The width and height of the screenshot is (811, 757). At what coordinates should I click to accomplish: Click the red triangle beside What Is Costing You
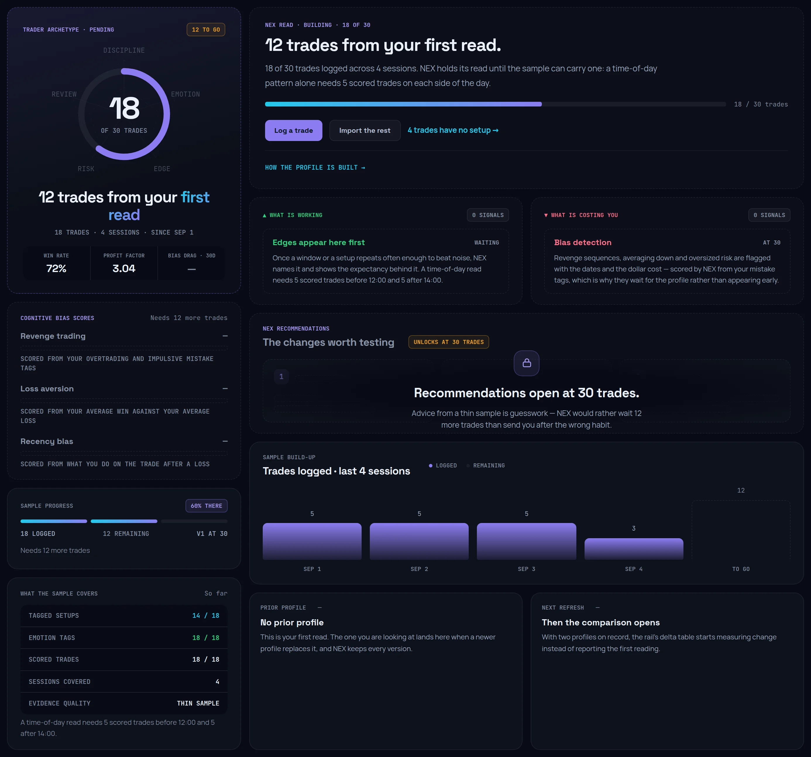pos(546,215)
